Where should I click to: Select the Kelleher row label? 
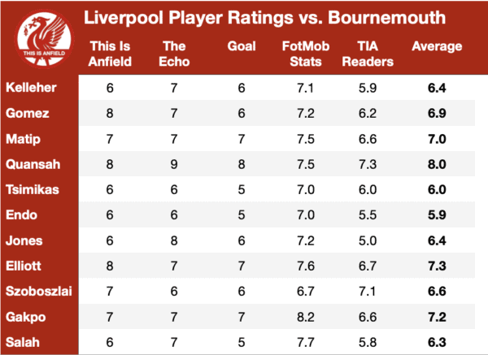pos(31,88)
